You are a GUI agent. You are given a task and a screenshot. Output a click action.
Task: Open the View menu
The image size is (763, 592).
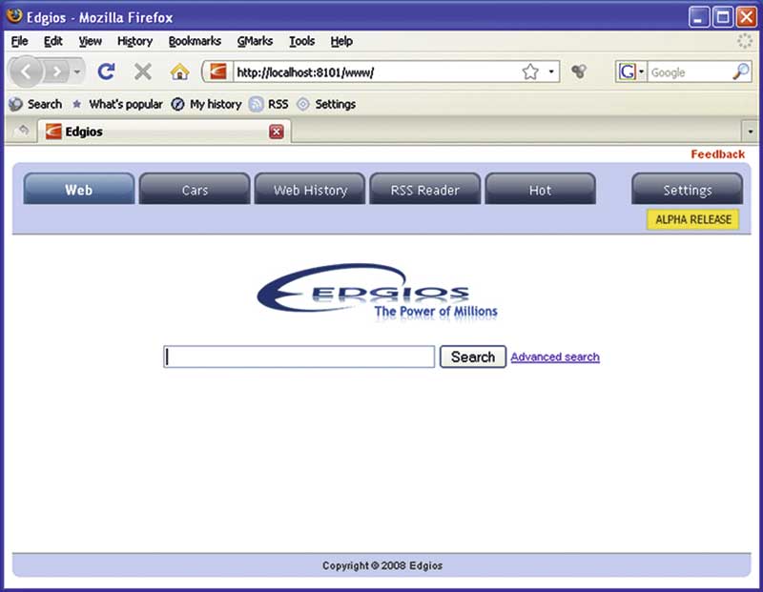[x=90, y=41]
